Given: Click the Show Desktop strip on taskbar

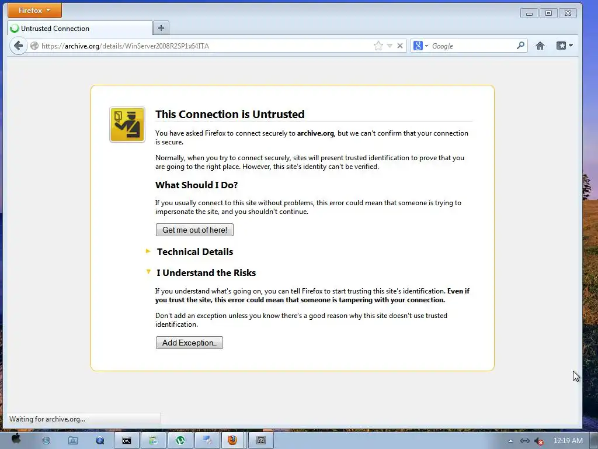Looking at the screenshot, I should pos(593,441).
